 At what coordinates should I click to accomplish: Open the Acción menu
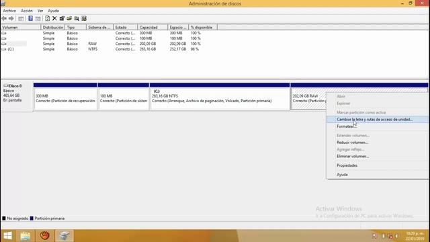click(x=27, y=11)
